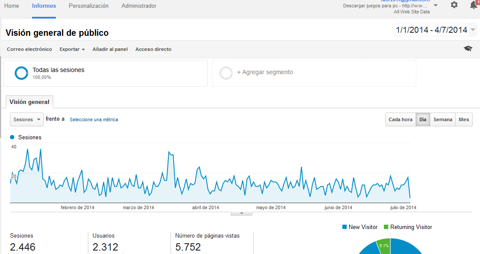Viewport: 480px width, 254px height.
Task: Switch to the Personalización tab
Action: click(88, 6)
